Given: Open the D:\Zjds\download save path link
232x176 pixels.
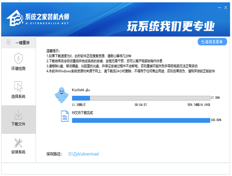Looking at the screenshot, I should (83, 154).
